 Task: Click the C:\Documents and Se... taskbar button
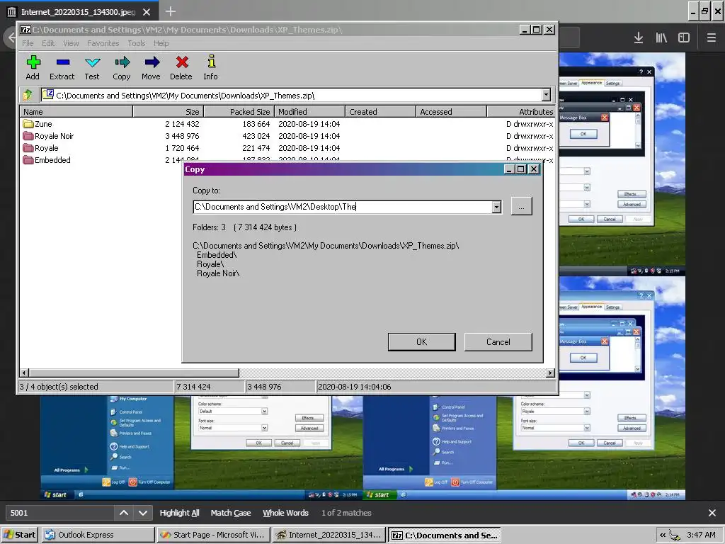click(445, 535)
